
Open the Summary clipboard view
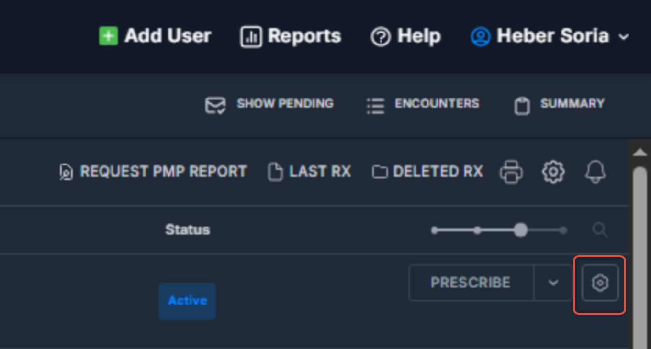click(559, 104)
